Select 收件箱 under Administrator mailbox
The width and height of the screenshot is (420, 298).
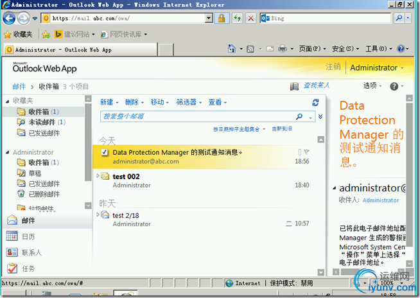pyautogui.click(x=38, y=162)
